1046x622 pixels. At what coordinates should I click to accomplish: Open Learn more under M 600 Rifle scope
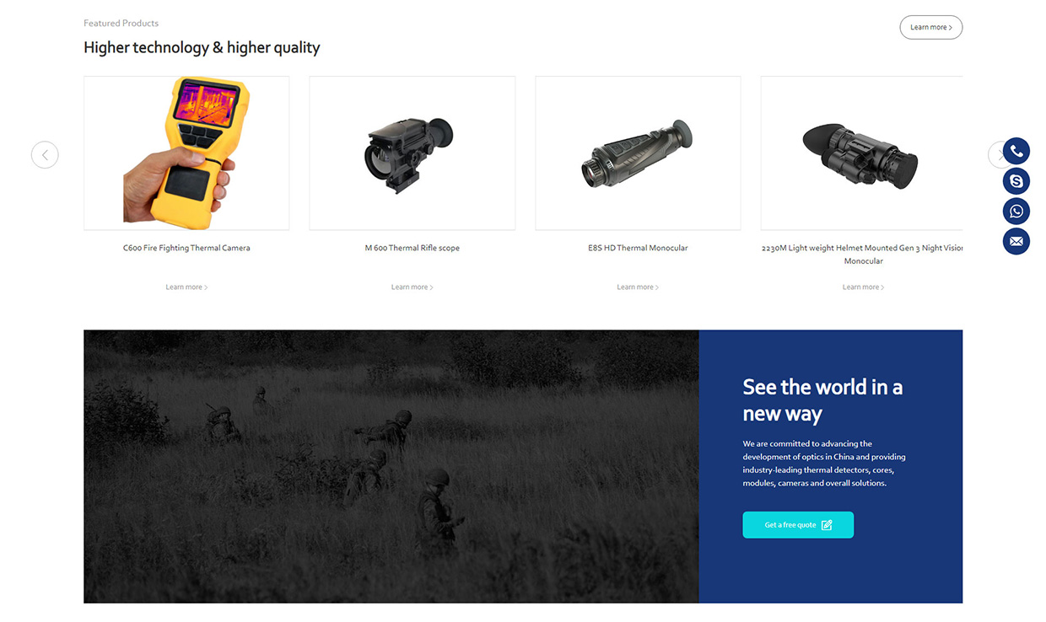412,287
